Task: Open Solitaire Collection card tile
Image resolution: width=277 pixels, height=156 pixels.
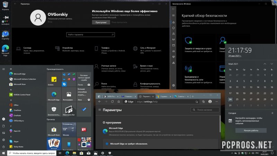Action: coord(54,144)
